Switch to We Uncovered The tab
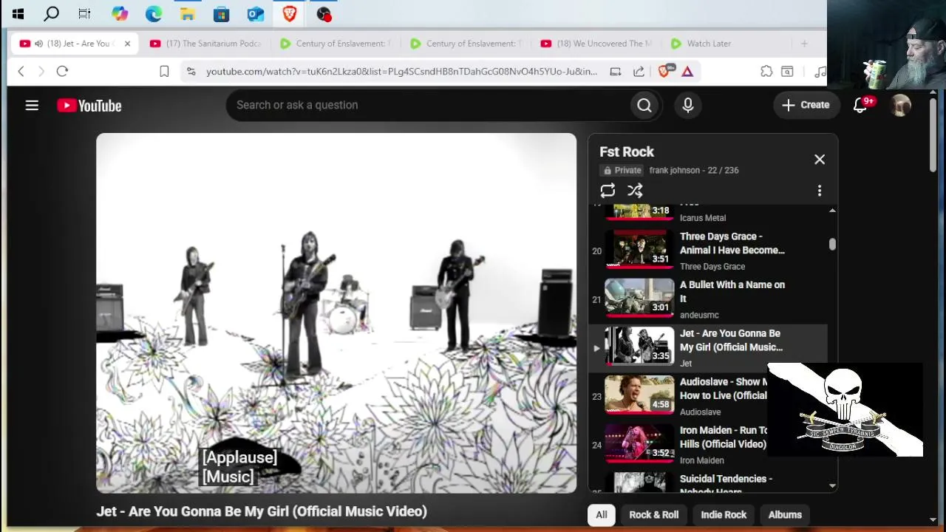The width and height of the screenshot is (946, 532). 596,44
